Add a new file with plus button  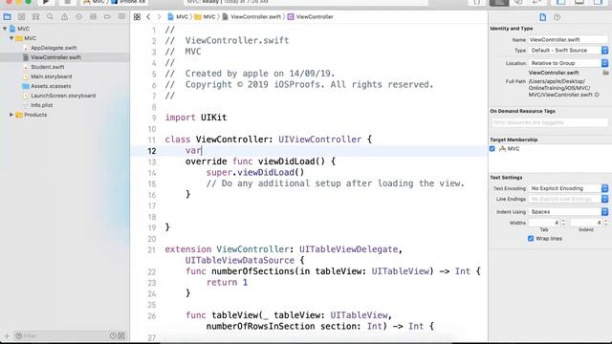[x=7, y=335]
